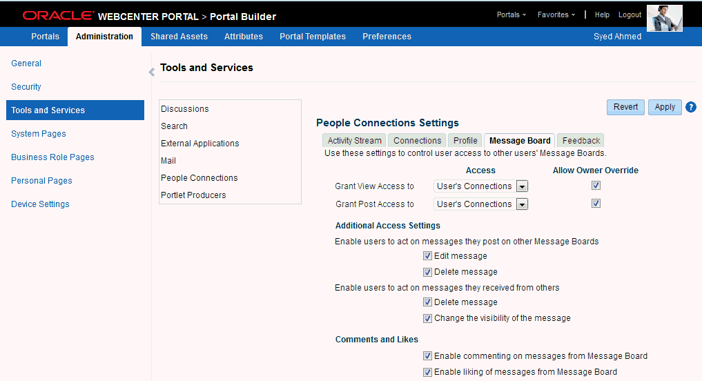Click the Grant Post Access value field
This screenshot has width=702, height=381.
475,204
